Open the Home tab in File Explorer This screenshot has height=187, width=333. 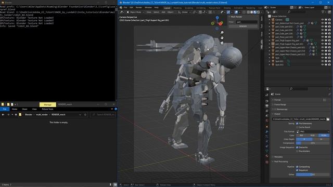pyautogui.click(x=15, y=109)
